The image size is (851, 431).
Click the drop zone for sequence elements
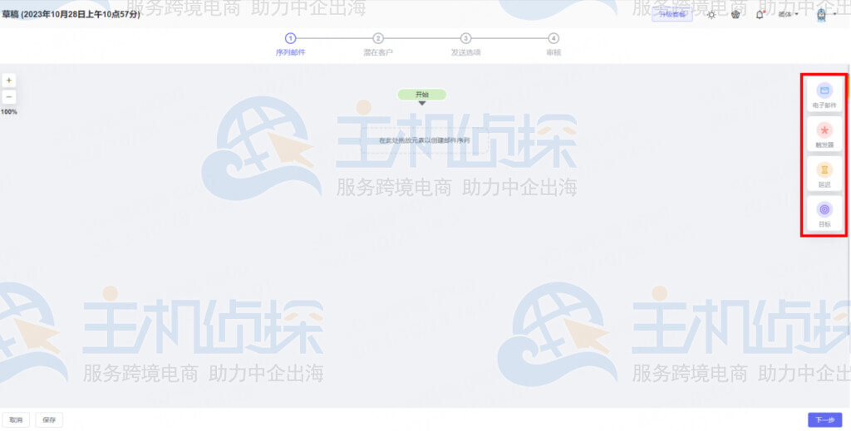425,140
